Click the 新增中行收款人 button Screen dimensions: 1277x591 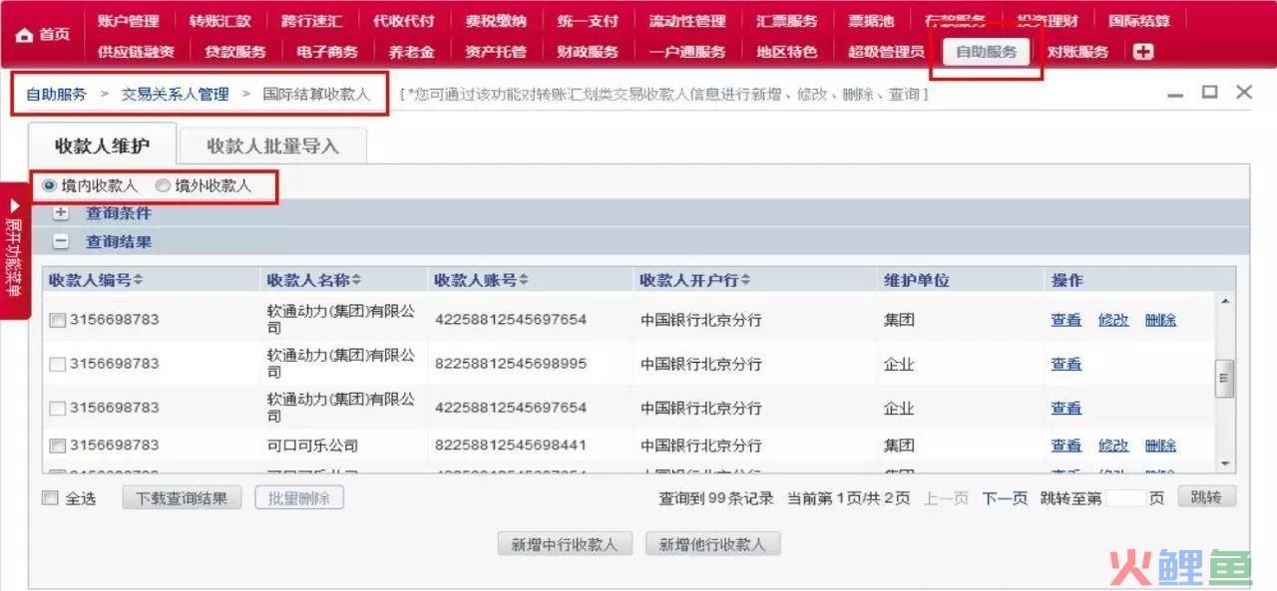pos(565,544)
